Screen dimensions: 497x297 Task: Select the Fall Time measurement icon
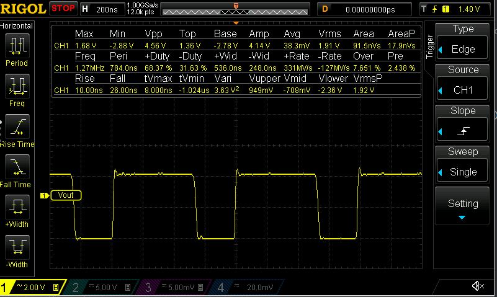pyautogui.click(x=17, y=167)
